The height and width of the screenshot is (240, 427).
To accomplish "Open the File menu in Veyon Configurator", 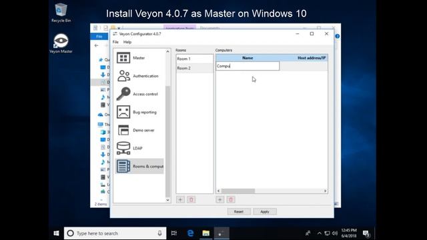I will [x=115, y=42].
